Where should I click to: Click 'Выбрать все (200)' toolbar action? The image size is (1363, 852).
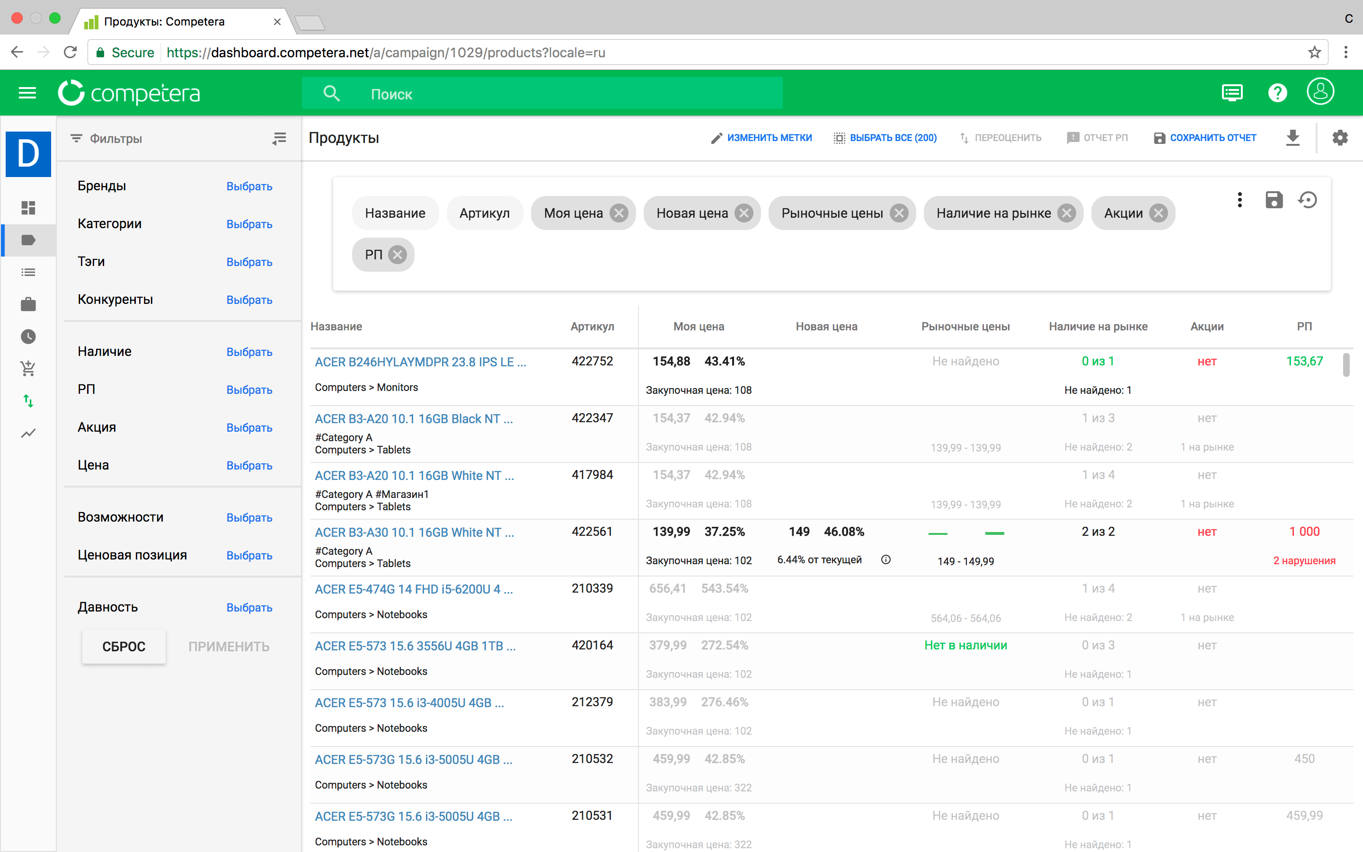[x=885, y=138]
